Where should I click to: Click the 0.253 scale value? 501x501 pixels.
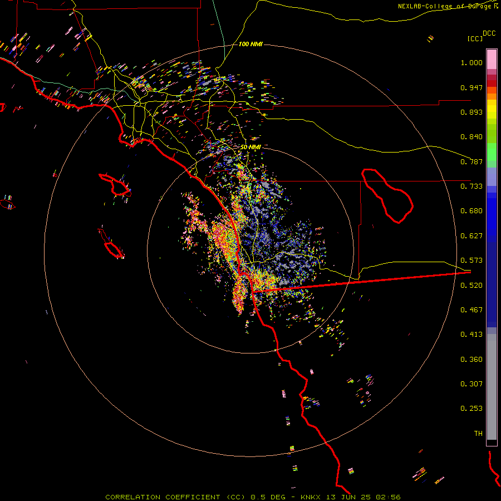click(x=471, y=409)
